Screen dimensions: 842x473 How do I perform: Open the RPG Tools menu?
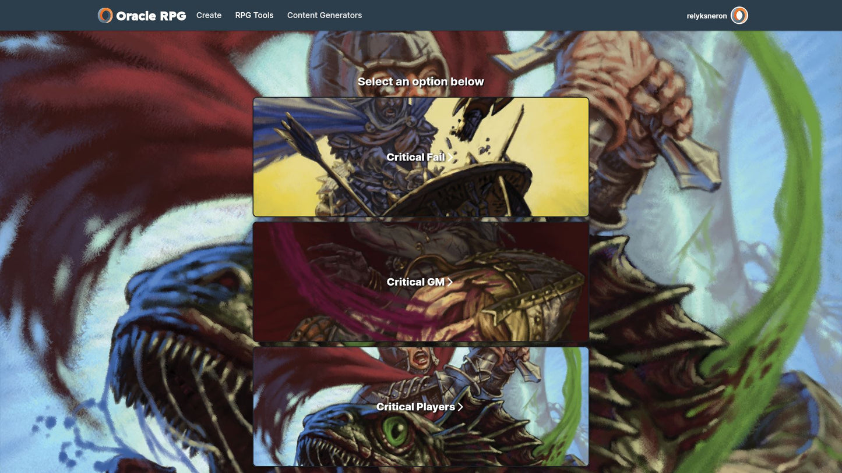pos(254,15)
